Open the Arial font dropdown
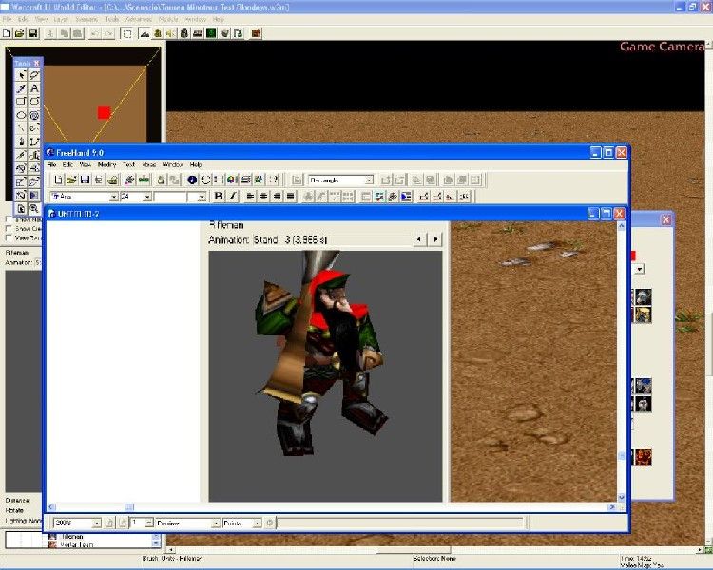The image size is (713, 570). [x=114, y=197]
